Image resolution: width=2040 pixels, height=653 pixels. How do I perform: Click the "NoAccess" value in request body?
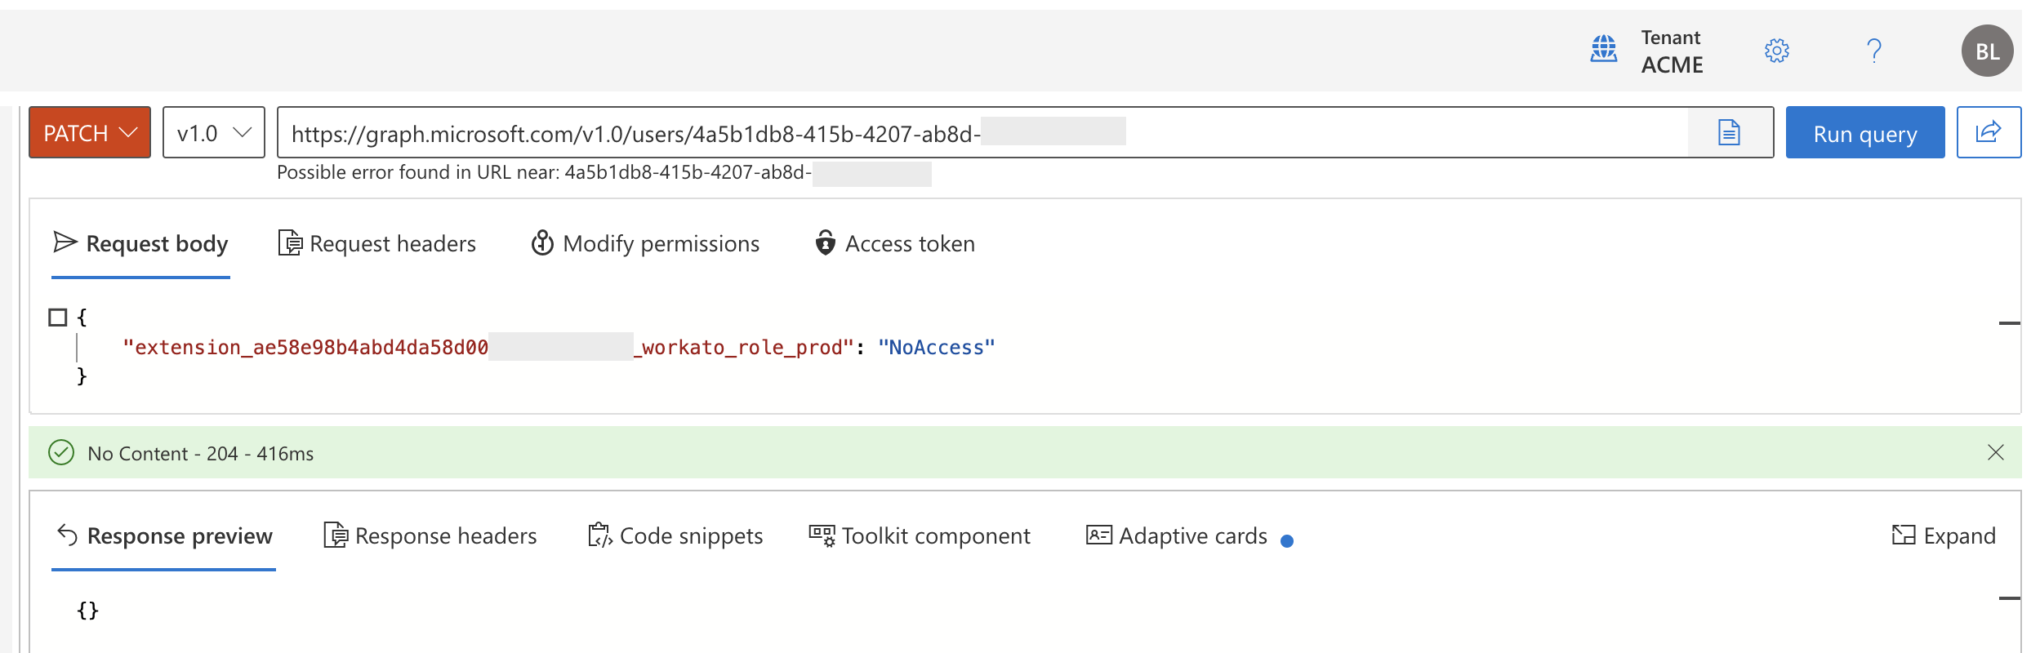pos(937,348)
